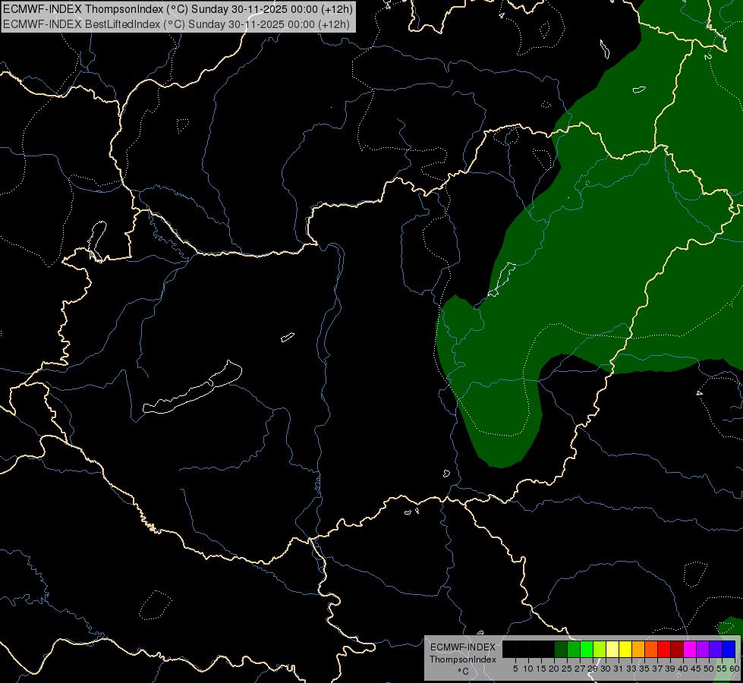743x683 pixels.
Task: Choose the orange-red 35–37 legend swatch
Action: [651, 649]
